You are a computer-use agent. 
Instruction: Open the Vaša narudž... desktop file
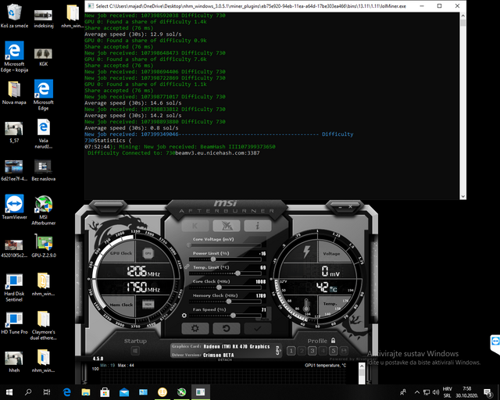click(x=44, y=134)
